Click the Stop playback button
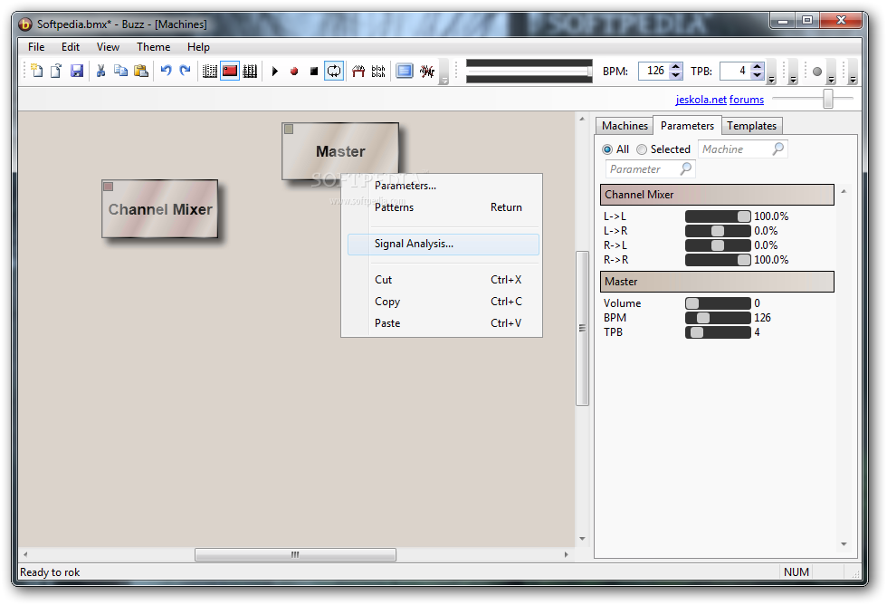Viewport: 887px width, 605px height. 314,71
